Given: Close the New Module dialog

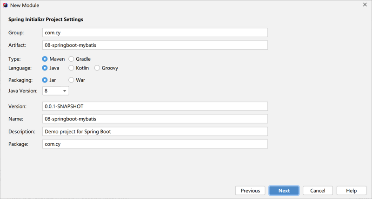Looking at the screenshot, I should [x=365, y=5].
